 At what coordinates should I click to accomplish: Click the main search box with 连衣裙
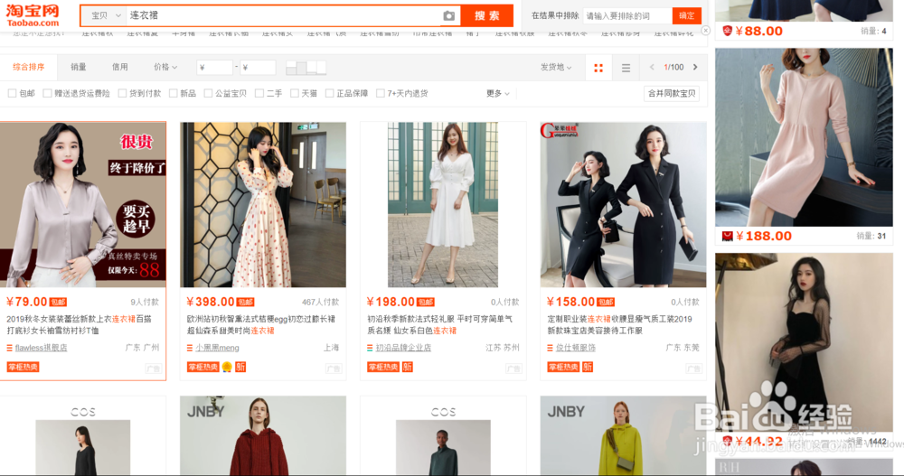pos(282,15)
